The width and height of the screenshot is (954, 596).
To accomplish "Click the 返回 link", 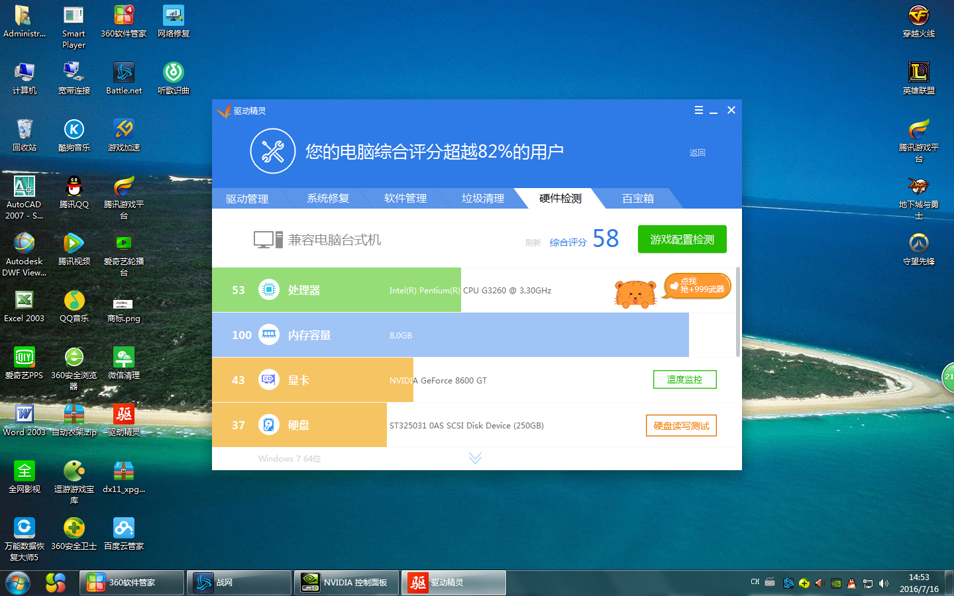I will pos(698,152).
